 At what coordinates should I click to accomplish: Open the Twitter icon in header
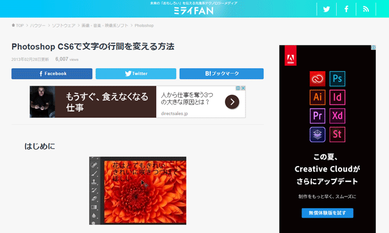(x=326, y=9)
